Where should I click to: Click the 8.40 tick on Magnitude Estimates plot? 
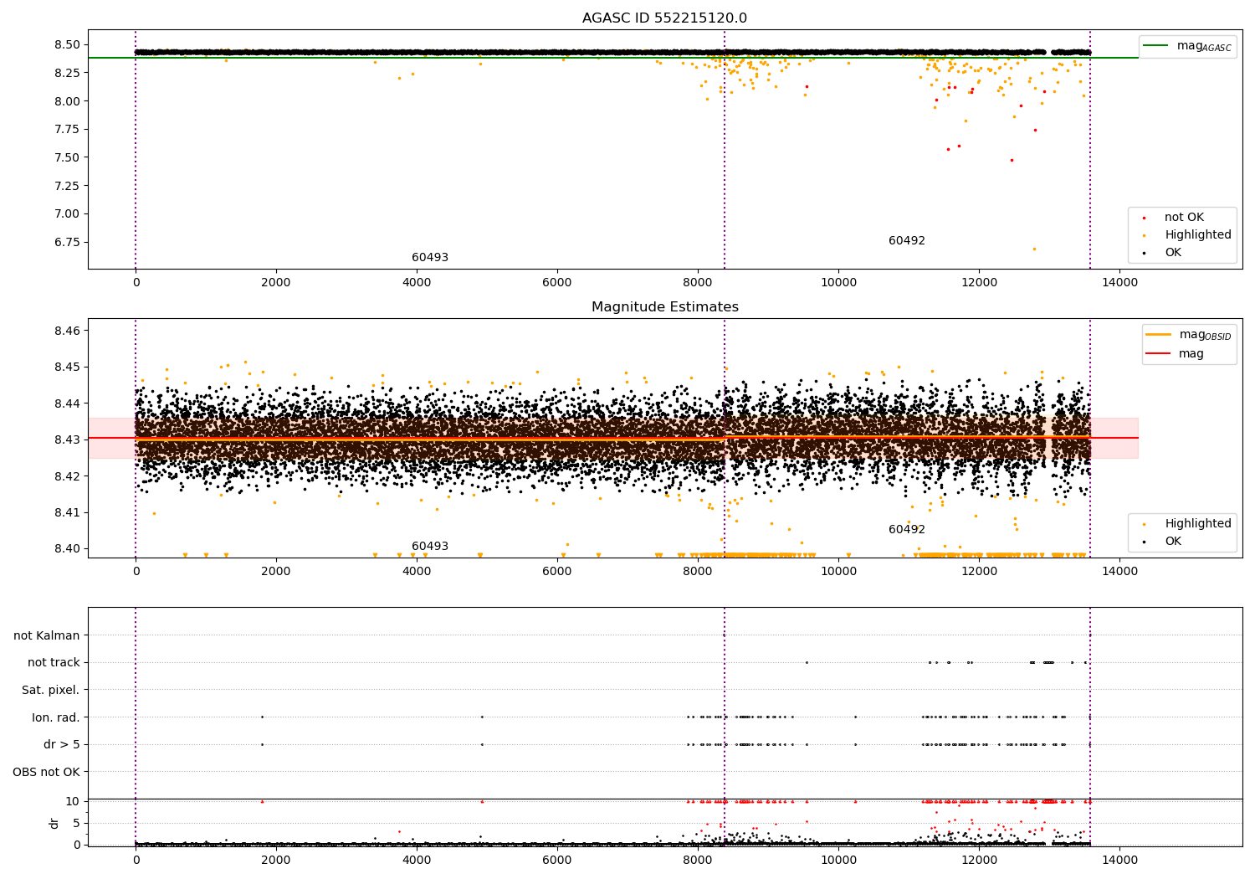[x=67, y=549]
